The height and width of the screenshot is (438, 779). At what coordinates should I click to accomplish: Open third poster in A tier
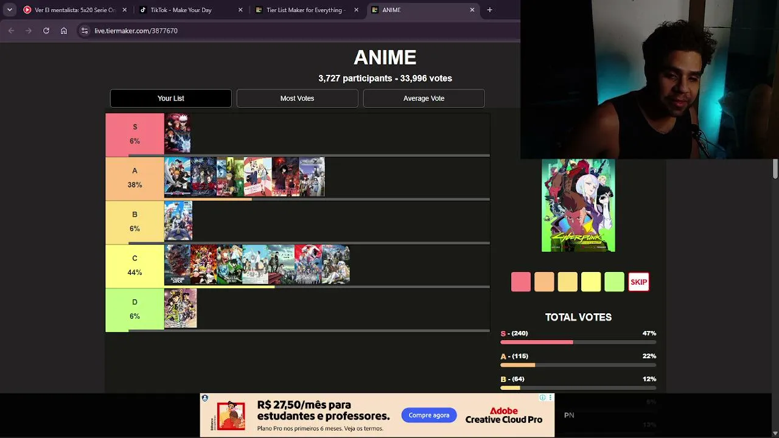tap(230, 177)
